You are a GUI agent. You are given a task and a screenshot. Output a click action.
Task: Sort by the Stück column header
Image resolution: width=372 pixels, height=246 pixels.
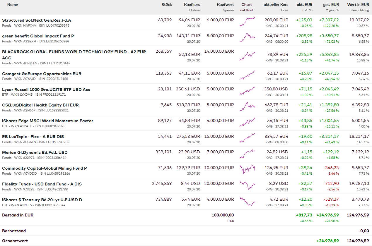tap(166, 5)
